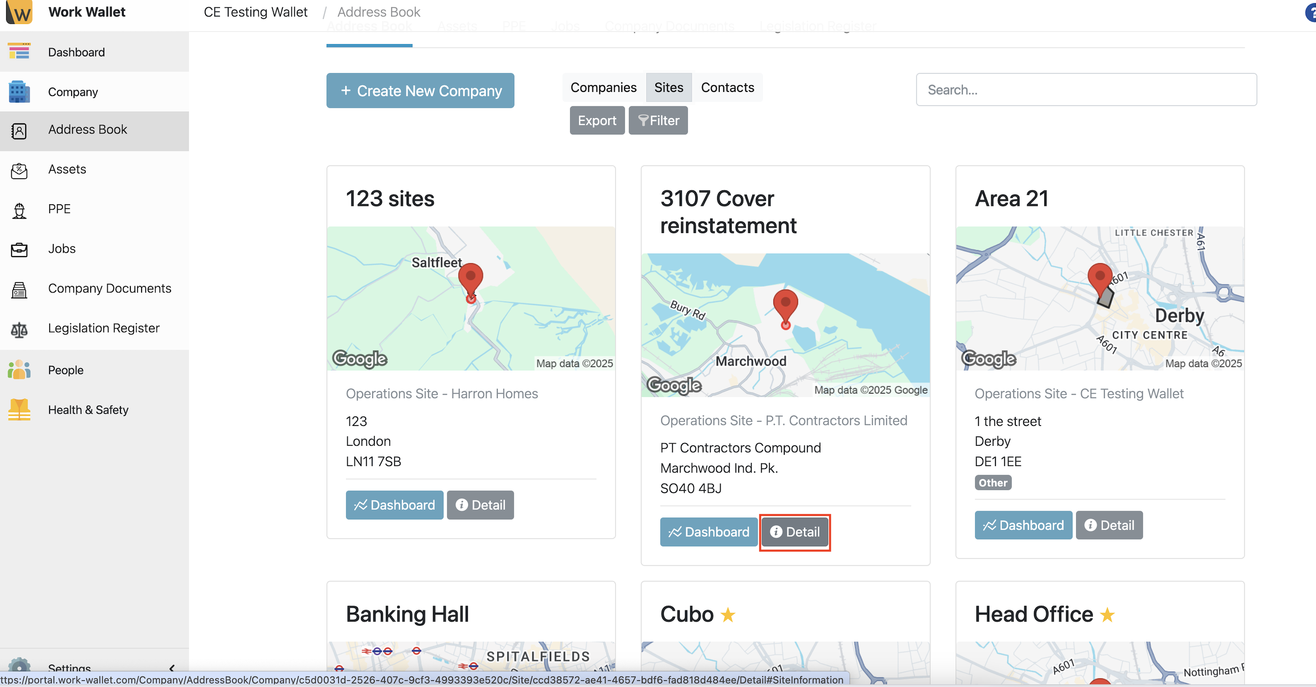Click the Banking Hall card title
The image size is (1316, 687).
click(x=407, y=614)
